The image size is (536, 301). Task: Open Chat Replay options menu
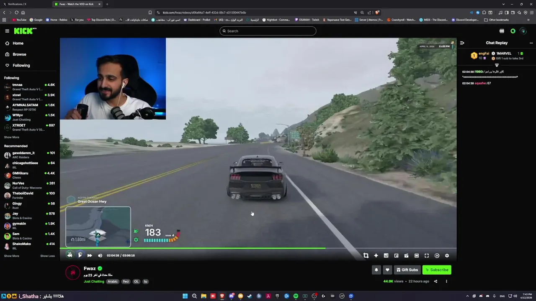point(531,43)
